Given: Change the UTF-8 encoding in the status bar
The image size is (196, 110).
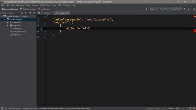Looking at the screenshot, I should click(x=178, y=108).
